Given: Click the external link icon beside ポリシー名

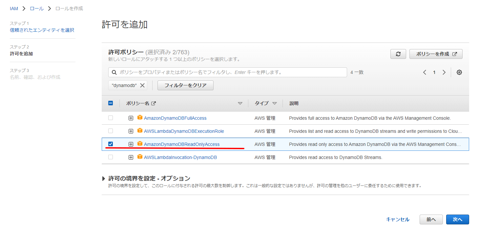Looking at the screenshot, I should tap(153, 103).
